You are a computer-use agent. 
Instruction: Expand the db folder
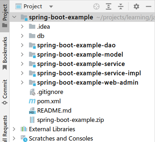pyautogui.click(x=22, y=36)
